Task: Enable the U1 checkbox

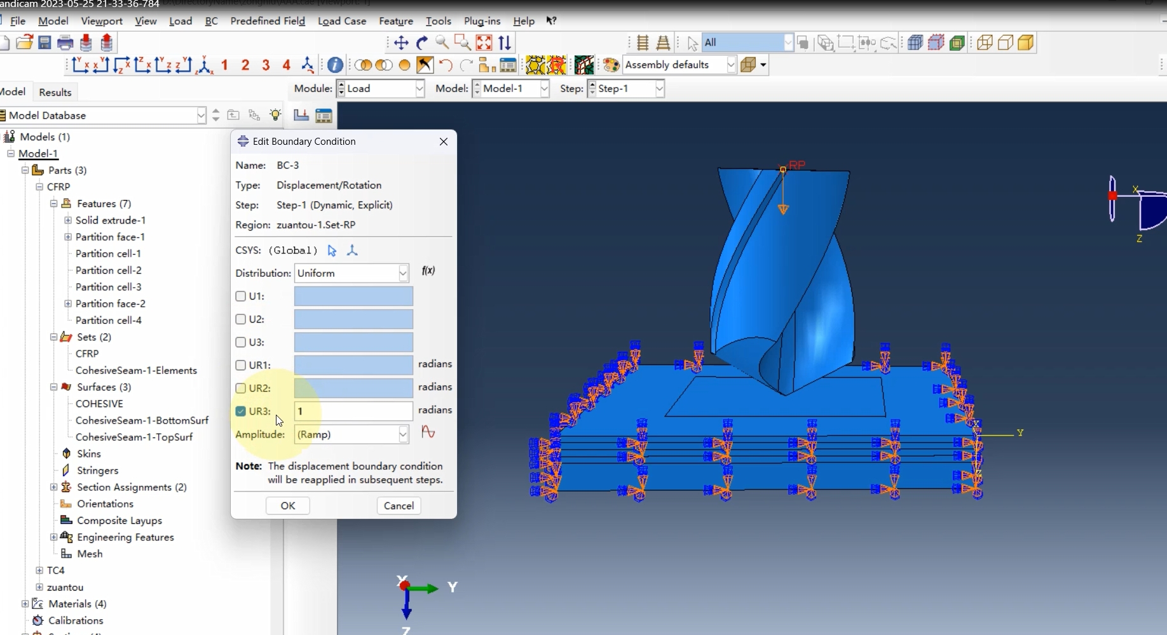Action: tap(240, 296)
